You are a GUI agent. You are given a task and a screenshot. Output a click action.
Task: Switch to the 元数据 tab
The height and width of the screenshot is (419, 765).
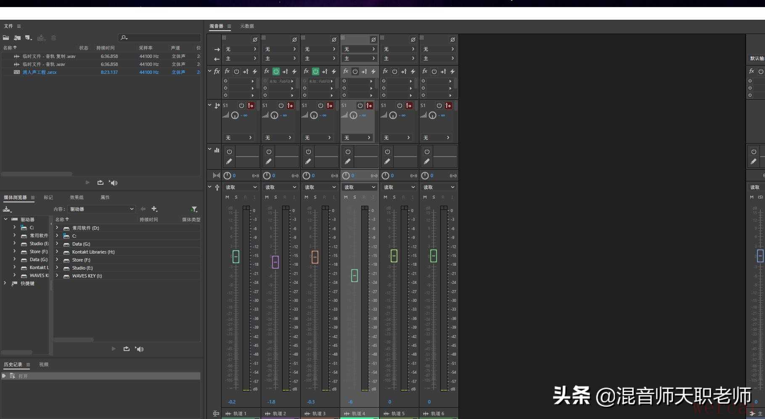coord(247,26)
